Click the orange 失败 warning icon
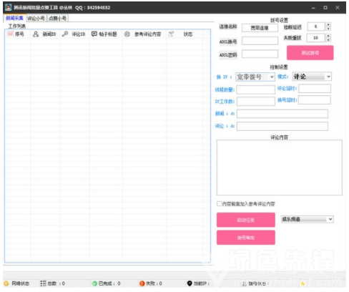This screenshot has height=292, width=349. pos(142,283)
